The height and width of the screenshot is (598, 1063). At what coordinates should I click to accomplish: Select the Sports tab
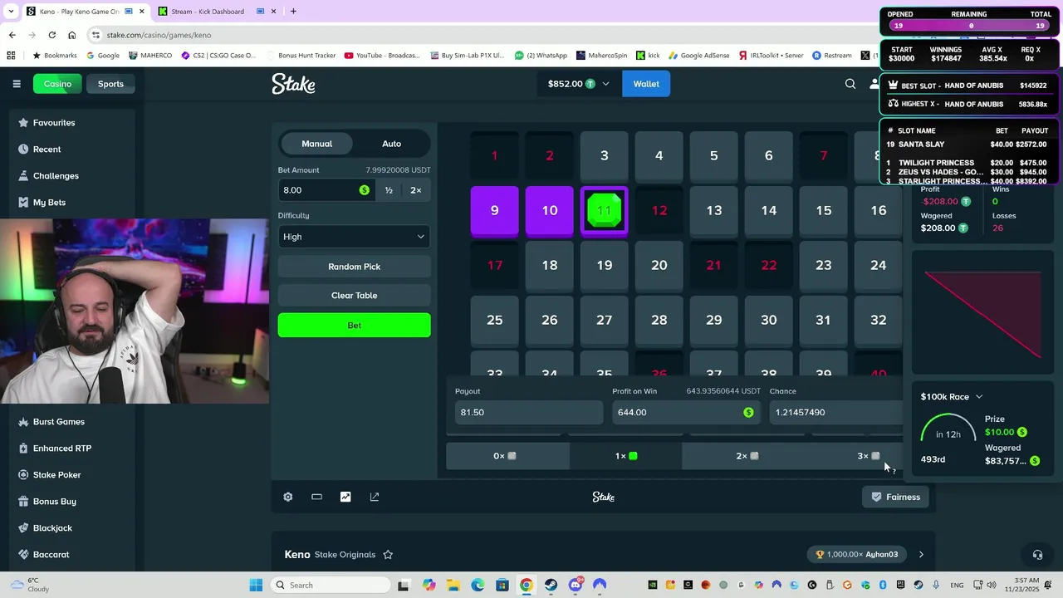pos(110,84)
